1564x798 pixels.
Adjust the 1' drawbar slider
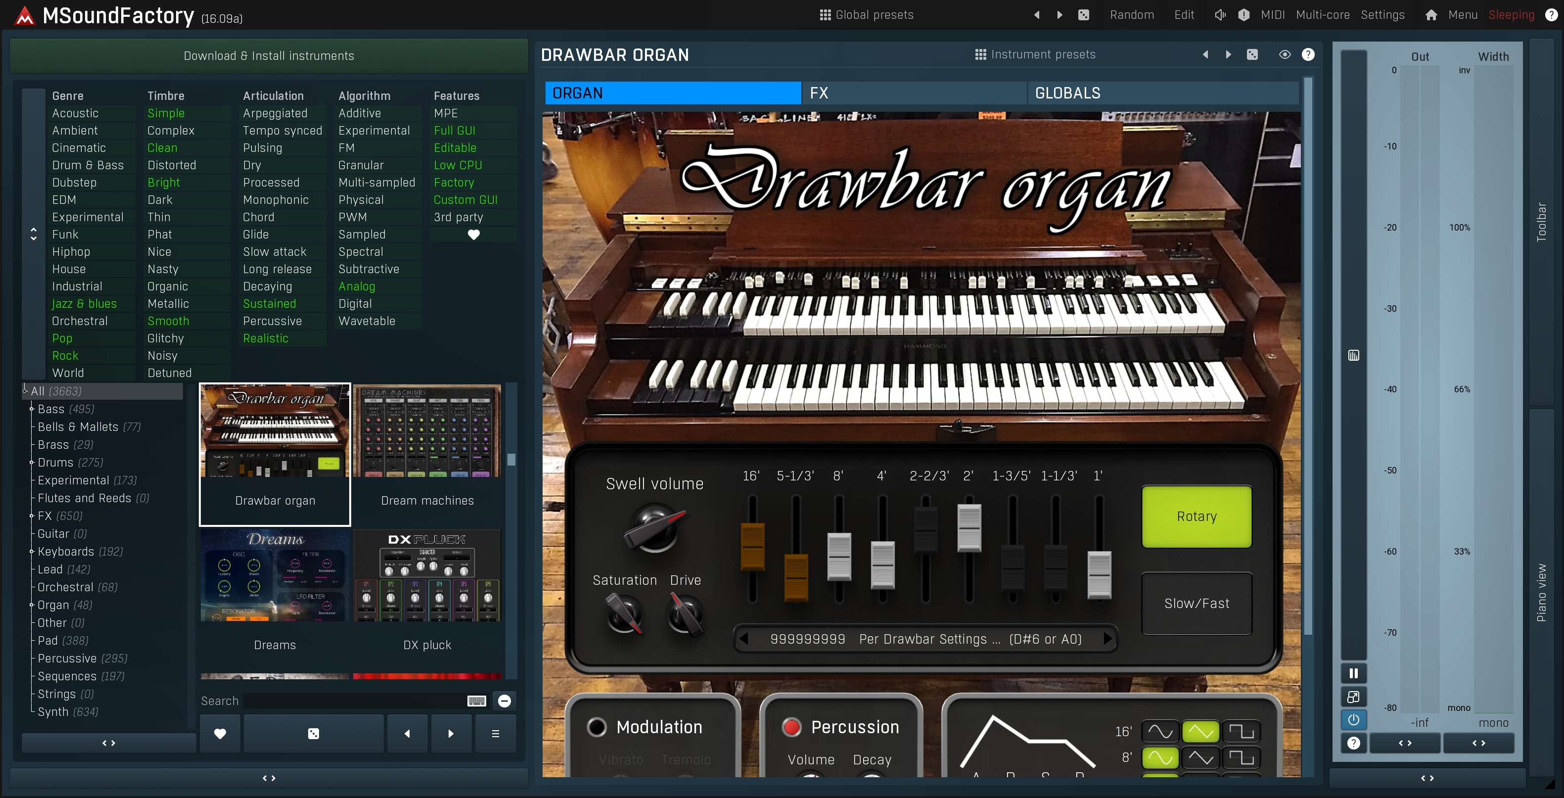click(x=1099, y=574)
